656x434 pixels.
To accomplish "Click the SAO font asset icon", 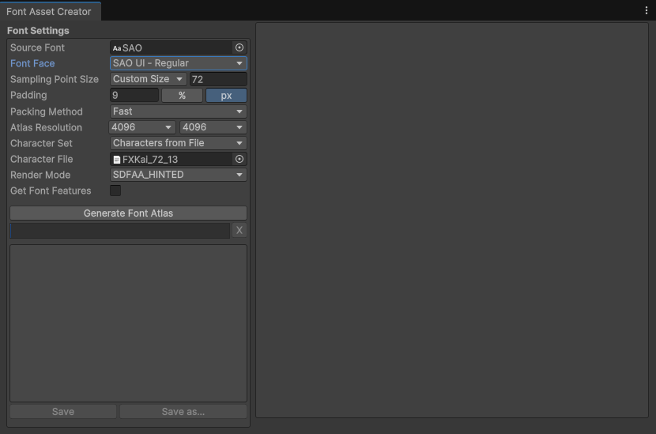I will pos(117,48).
